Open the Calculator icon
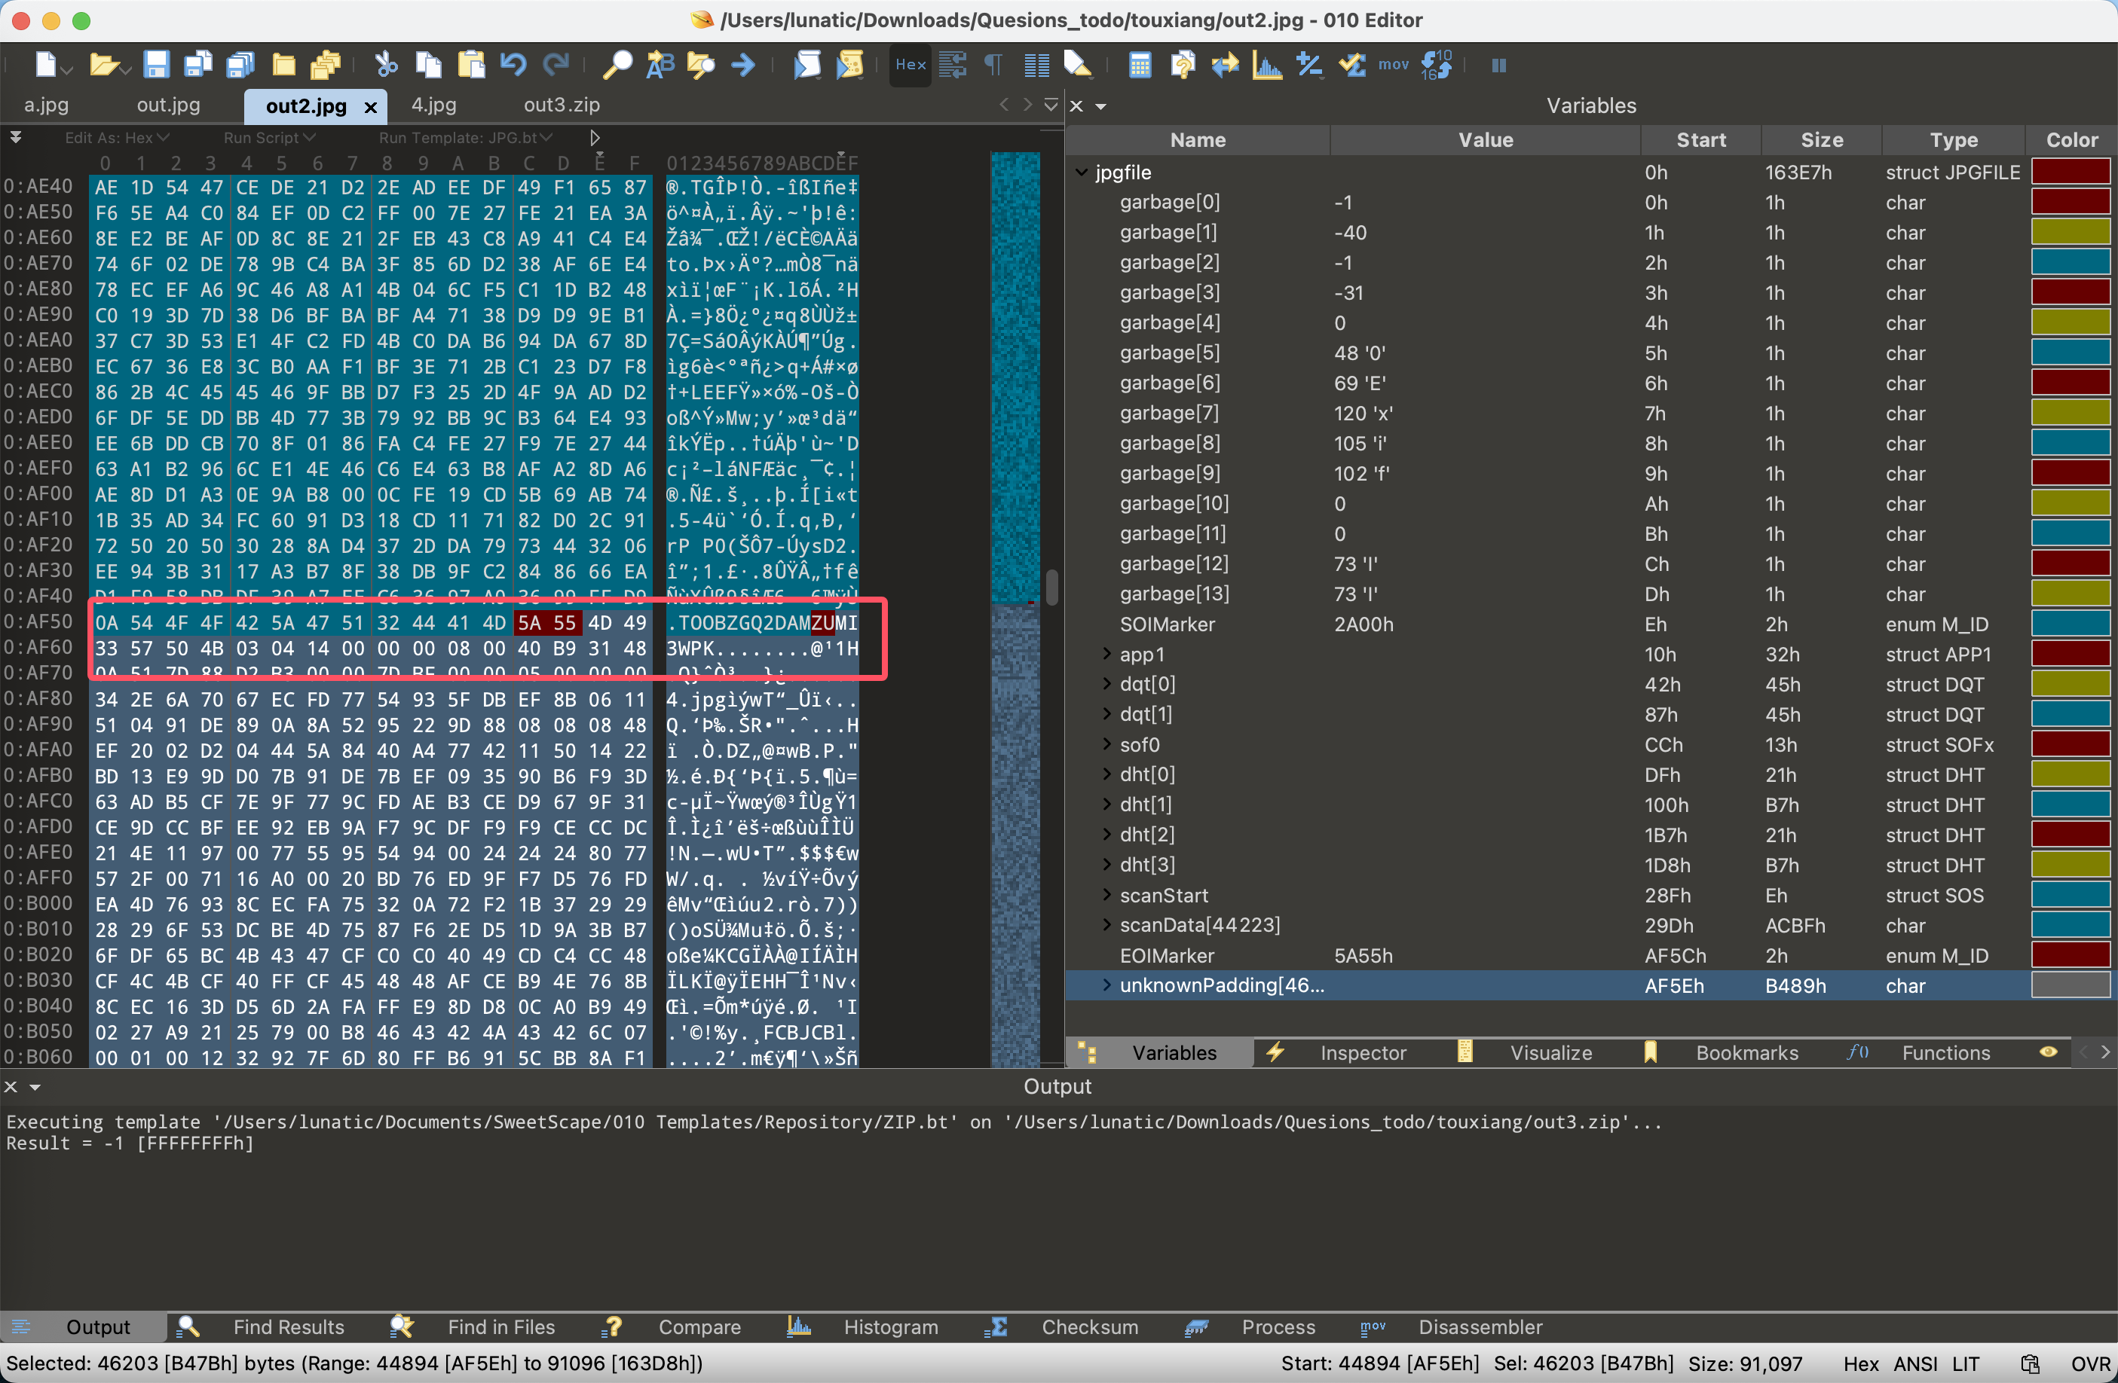 click(1140, 64)
